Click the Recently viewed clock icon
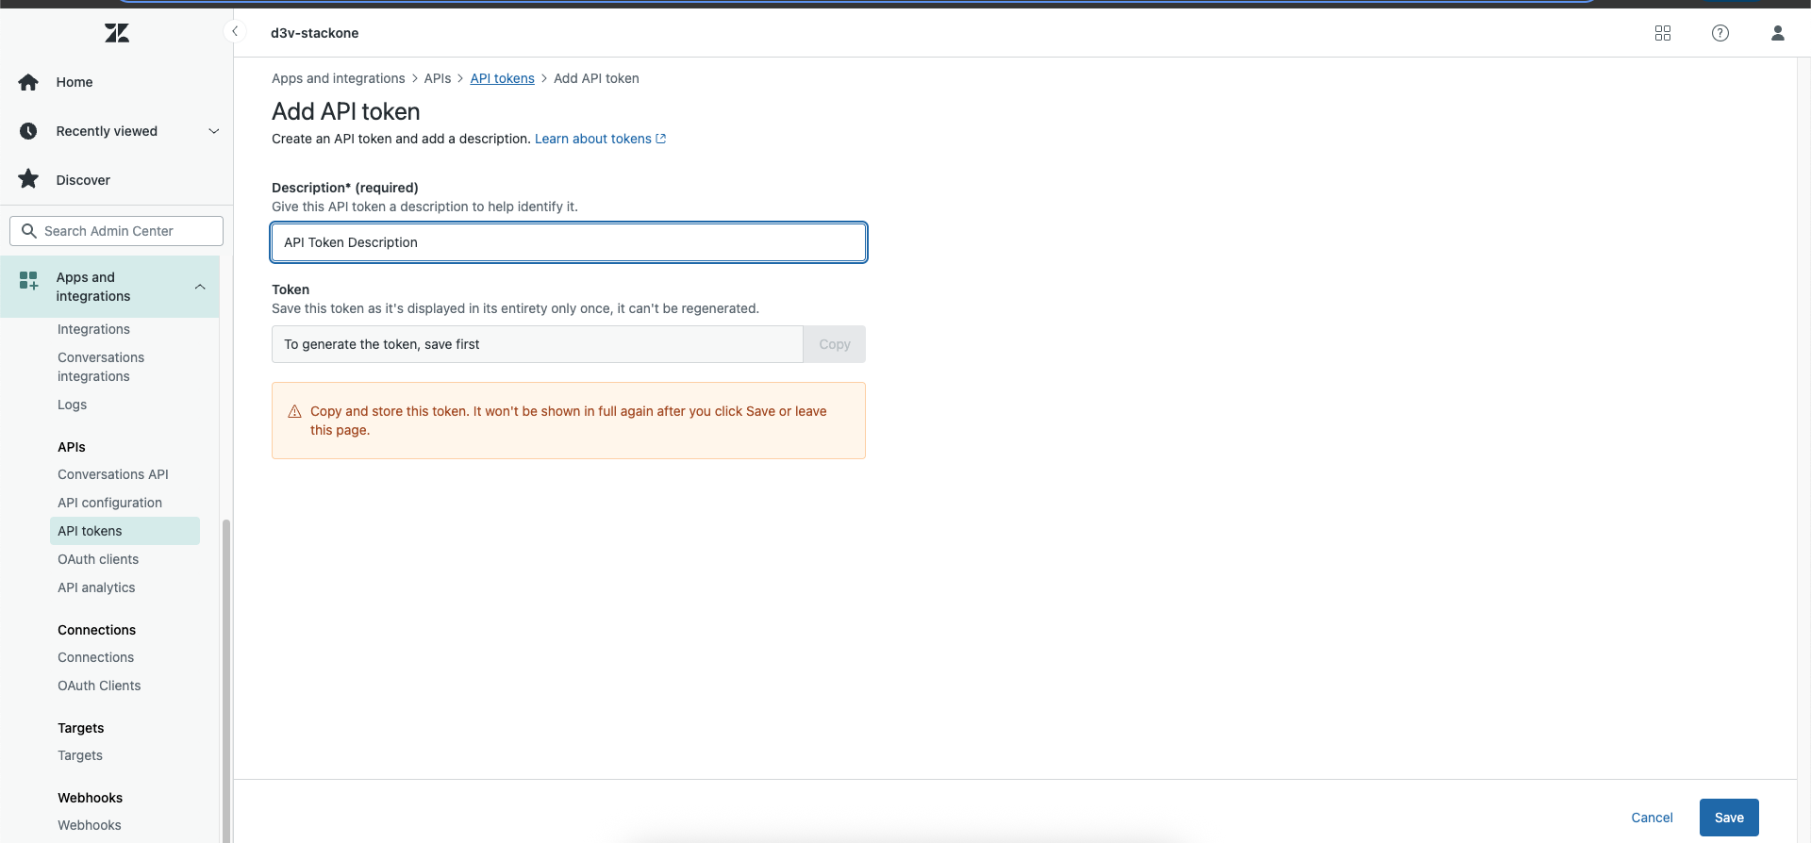 [28, 131]
